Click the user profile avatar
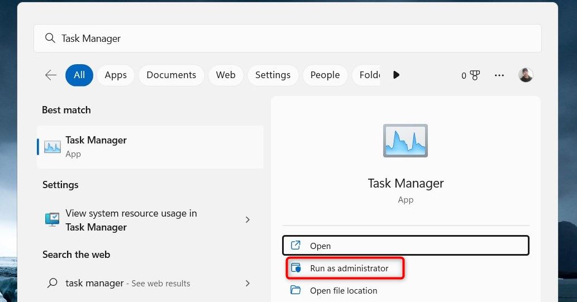Image resolution: width=577 pixels, height=302 pixels. coord(526,75)
